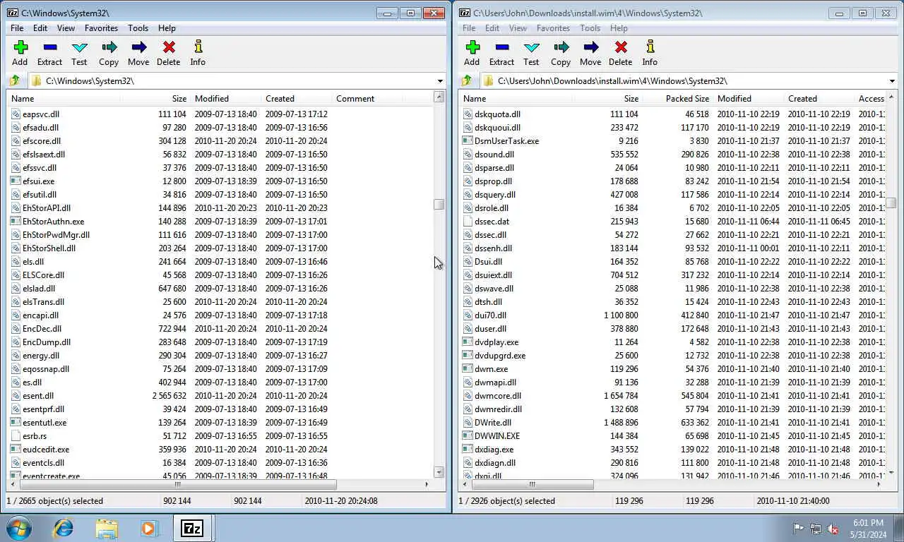904x542 pixels.
Task: Launch Internet Explorer from the taskbar
Action: coord(64,528)
